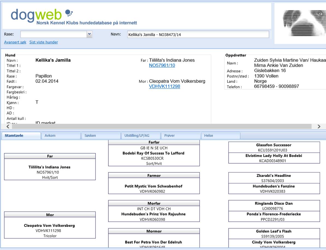
Task: Select Best For Petra Von Der Edelruh
Action: [x=153, y=242]
